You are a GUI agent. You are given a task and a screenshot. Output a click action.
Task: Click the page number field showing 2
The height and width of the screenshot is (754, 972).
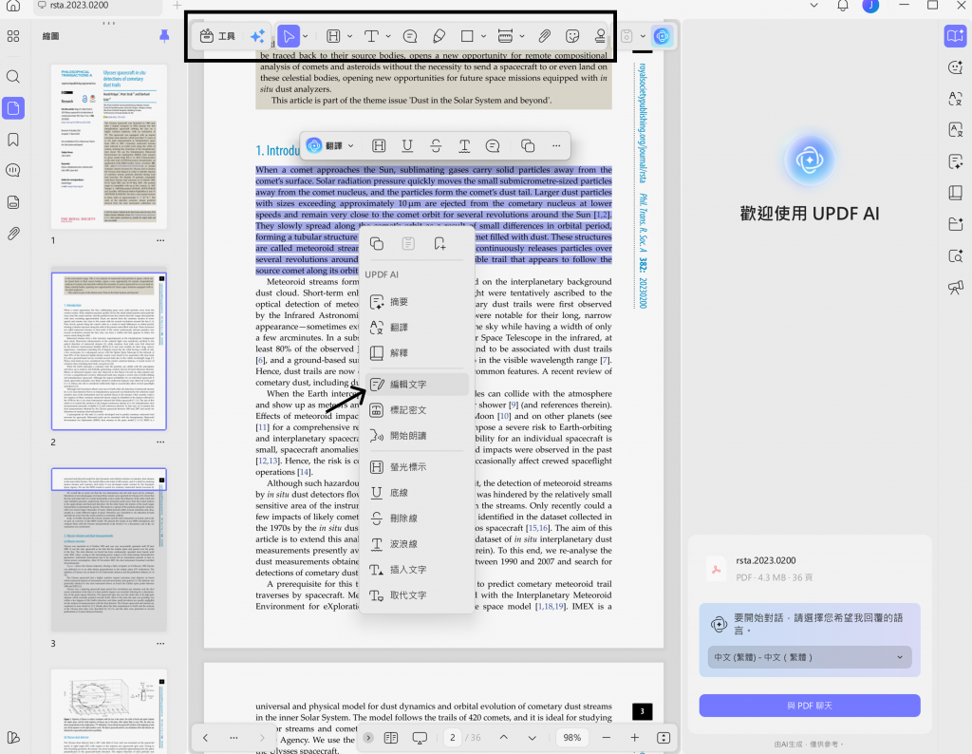pyautogui.click(x=453, y=737)
